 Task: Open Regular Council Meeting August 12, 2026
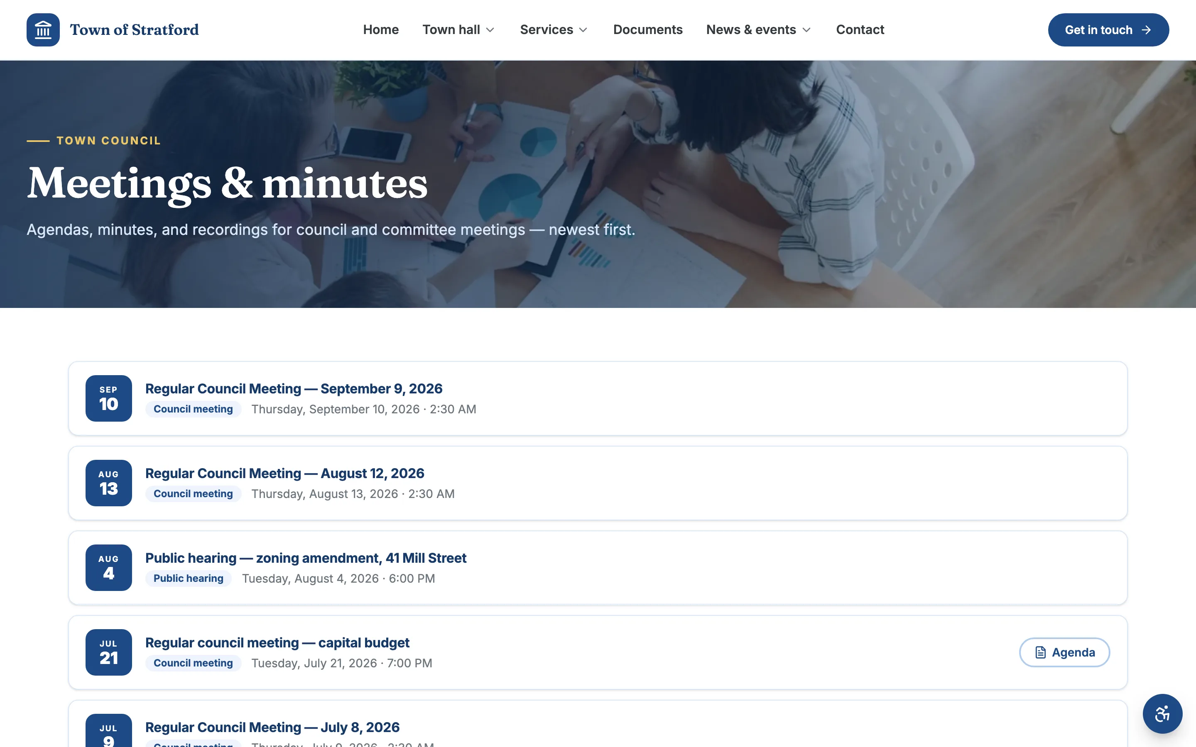pyautogui.click(x=284, y=473)
